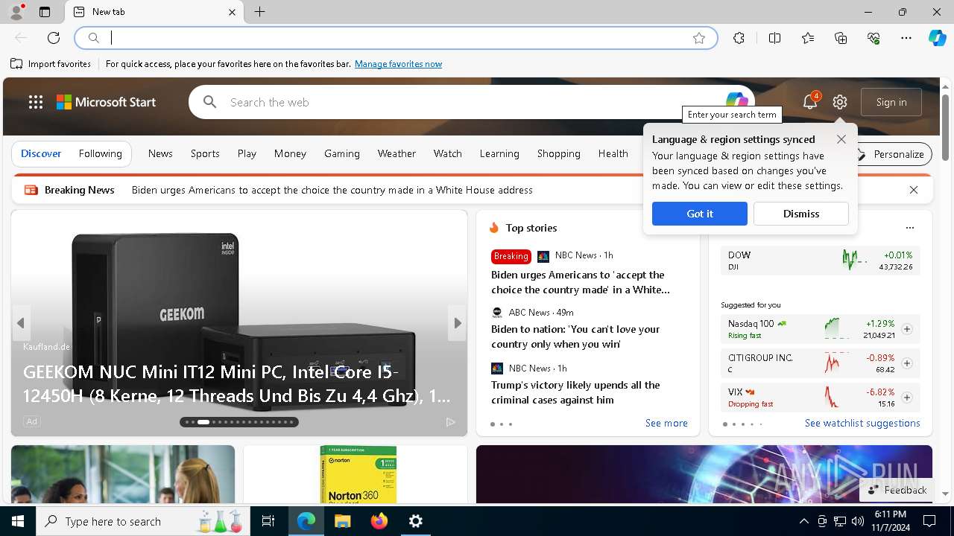Close the language settings synced popup
The image size is (954, 536).
[x=841, y=139]
